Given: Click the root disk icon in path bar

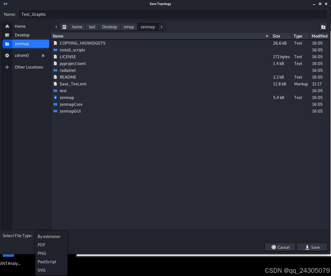Looking at the screenshot, I should point(64,27).
